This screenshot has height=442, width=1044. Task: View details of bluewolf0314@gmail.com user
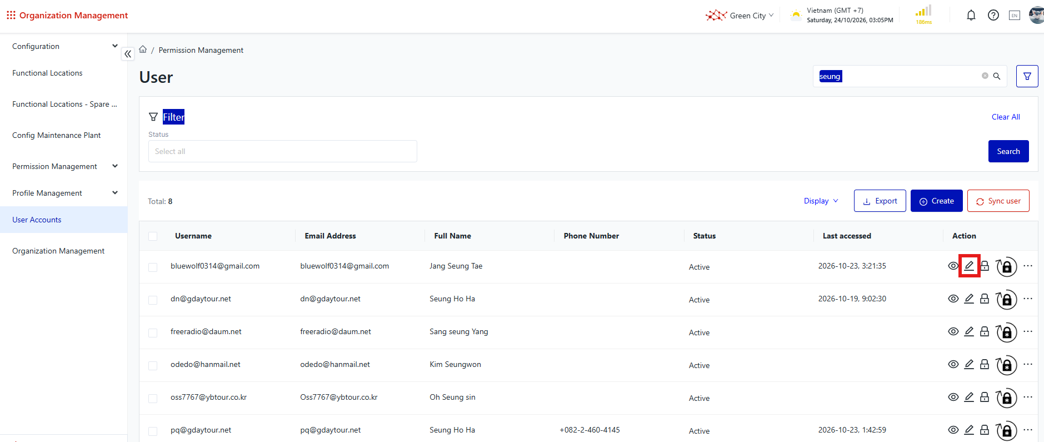coord(953,266)
